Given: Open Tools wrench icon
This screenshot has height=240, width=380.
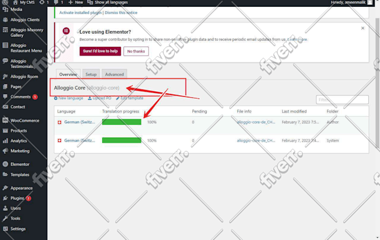Looking at the screenshot, I should [5, 218].
